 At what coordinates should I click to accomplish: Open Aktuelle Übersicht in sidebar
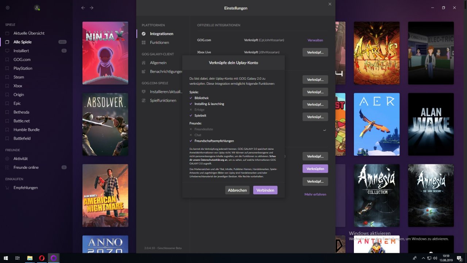coord(29,33)
